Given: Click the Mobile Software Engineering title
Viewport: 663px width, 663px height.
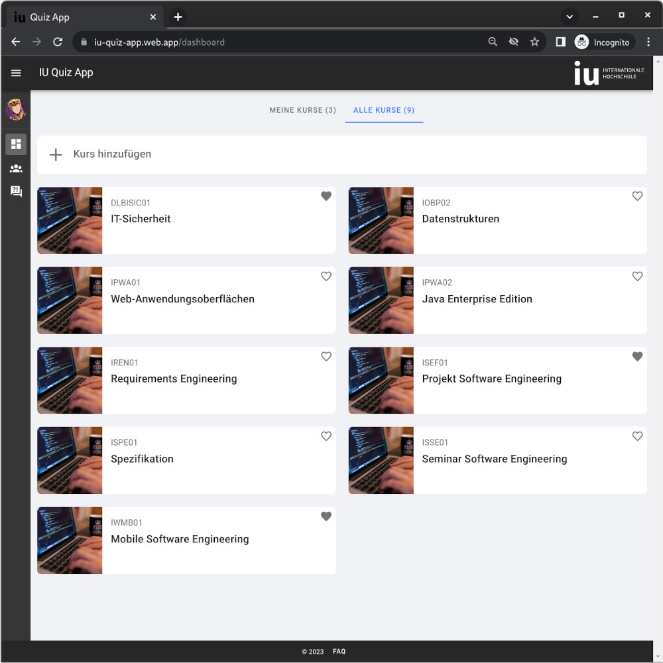Looking at the screenshot, I should 180,539.
